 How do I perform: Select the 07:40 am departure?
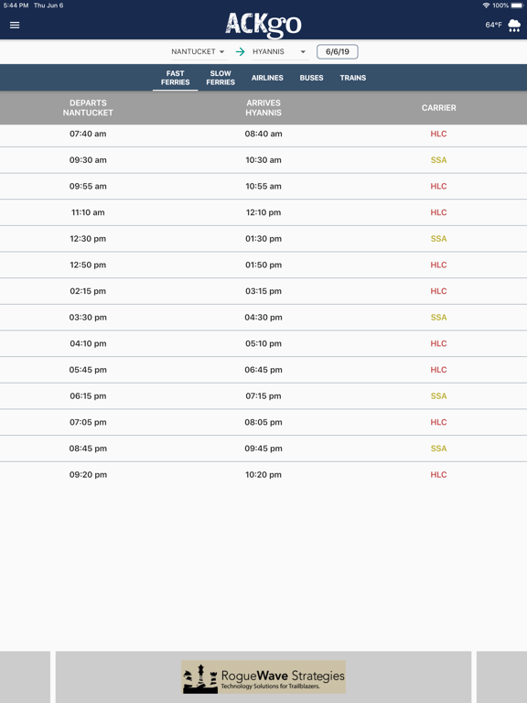pyautogui.click(x=88, y=134)
